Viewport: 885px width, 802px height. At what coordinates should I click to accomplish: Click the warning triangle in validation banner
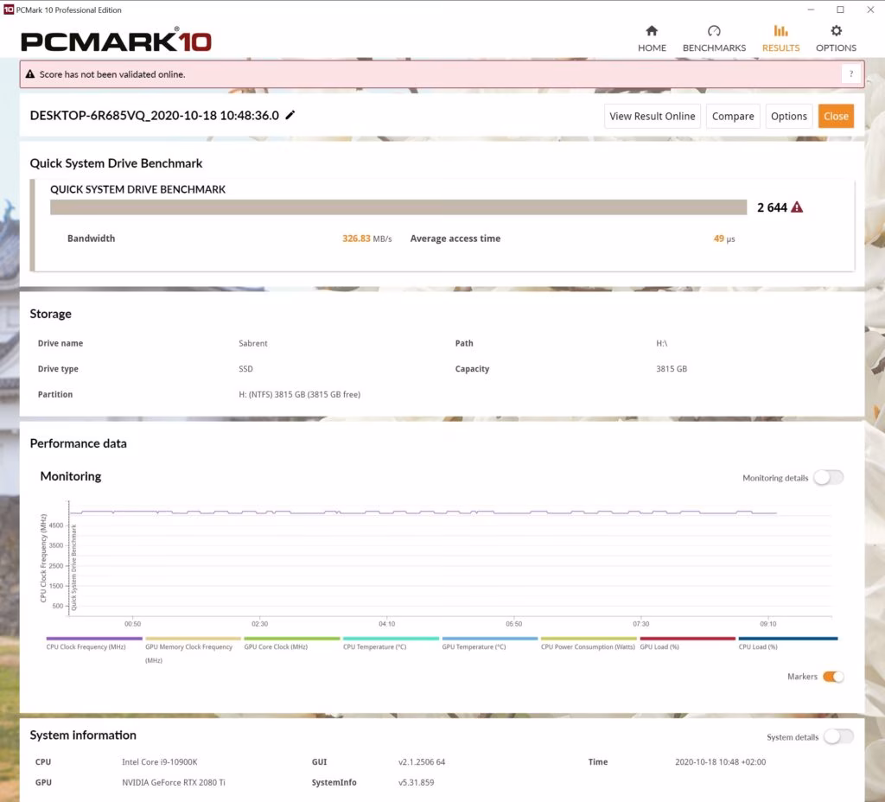(x=30, y=74)
